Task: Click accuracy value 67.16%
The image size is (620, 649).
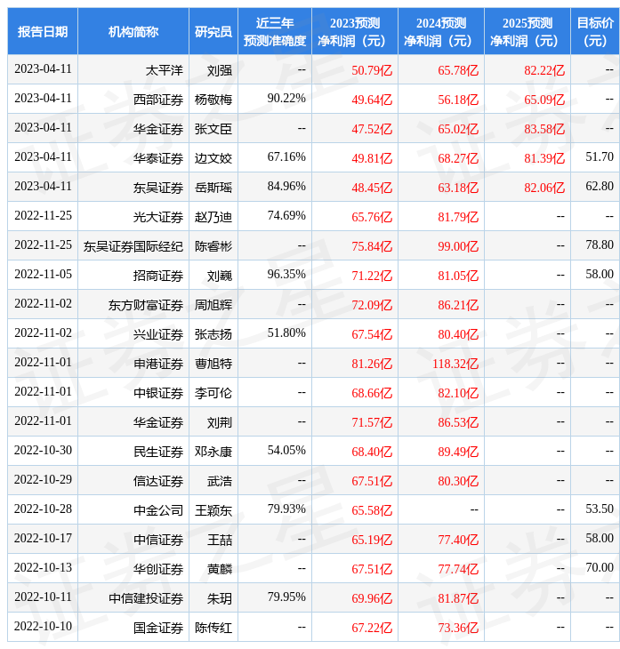Action: [286, 156]
